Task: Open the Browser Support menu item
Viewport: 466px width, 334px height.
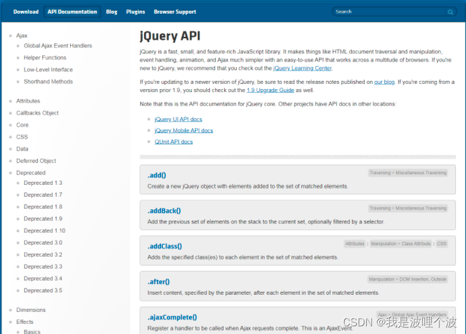Action: [175, 12]
